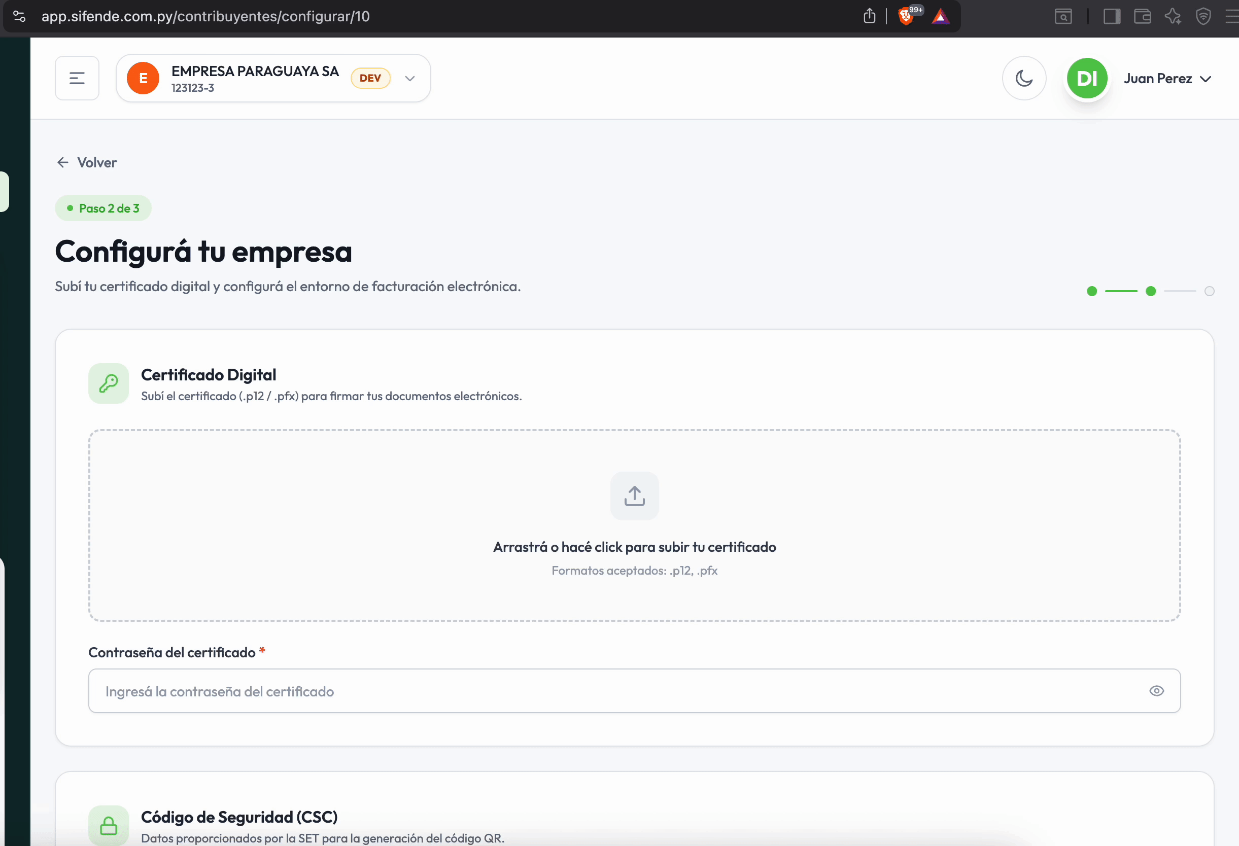Click the Brave Rewards triangle icon

tap(941, 17)
